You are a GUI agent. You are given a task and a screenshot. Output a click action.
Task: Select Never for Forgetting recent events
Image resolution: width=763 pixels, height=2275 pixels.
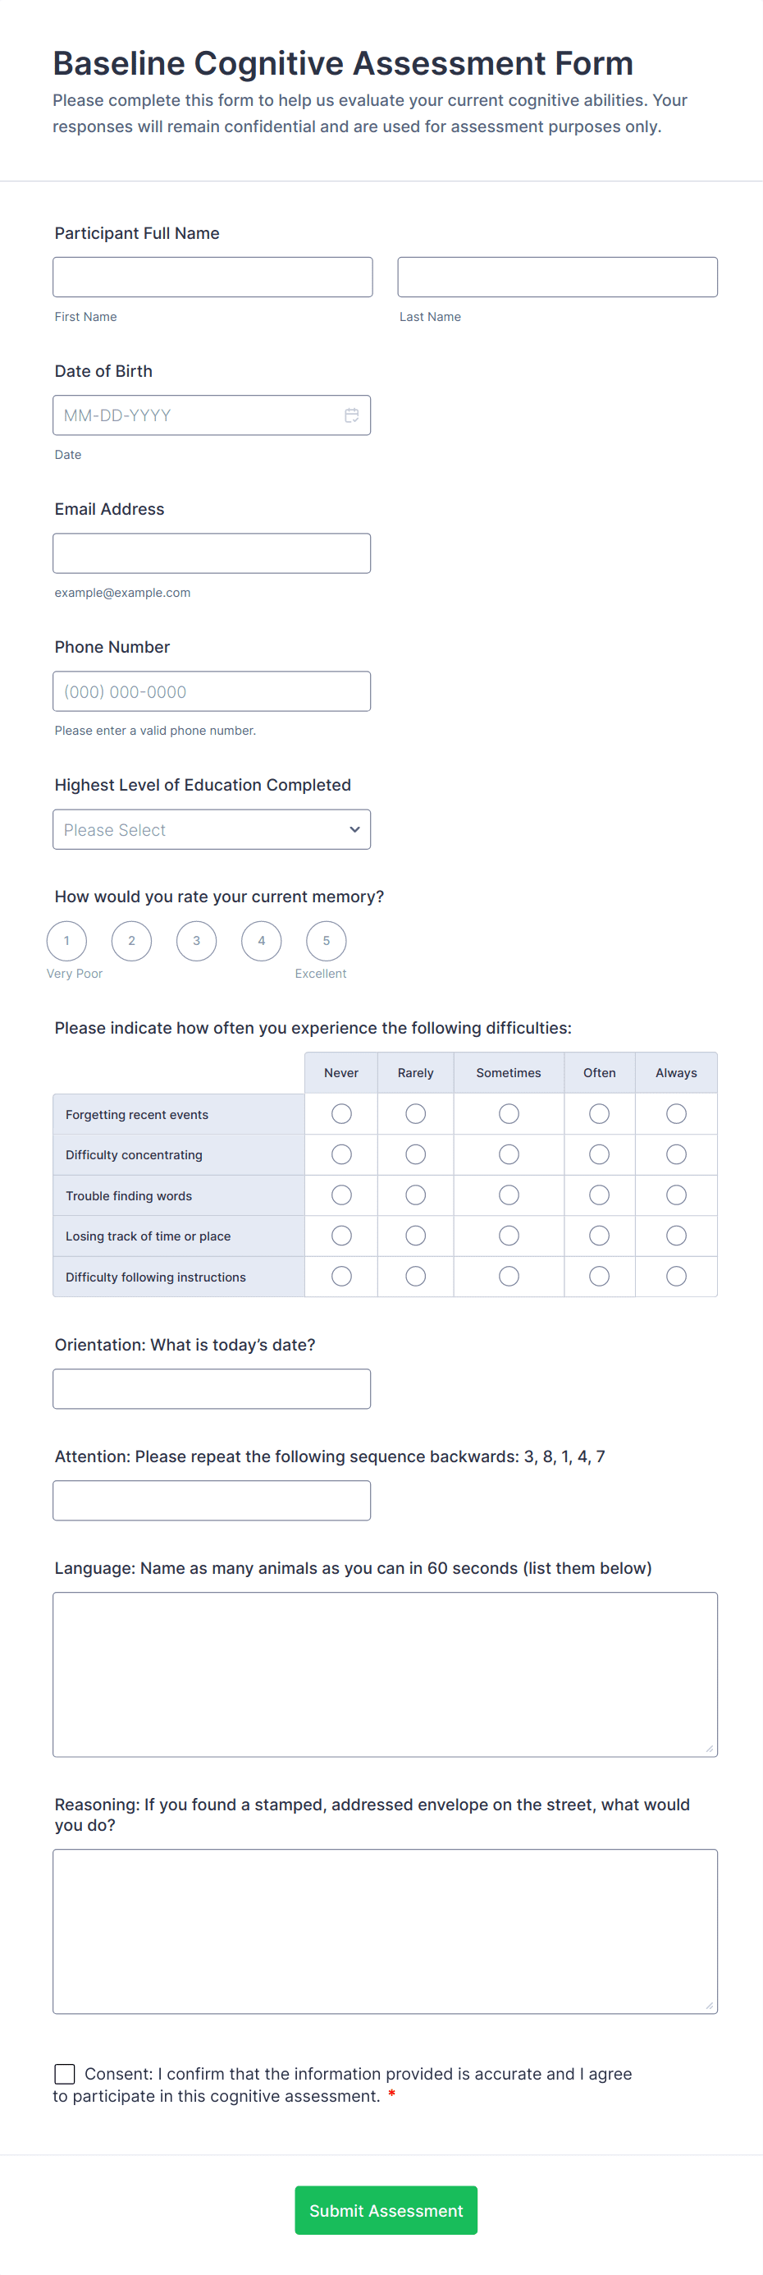pyautogui.click(x=341, y=1113)
